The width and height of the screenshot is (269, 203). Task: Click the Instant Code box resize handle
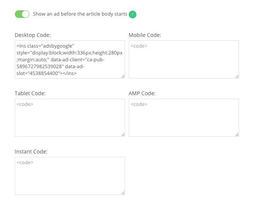(x=123, y=193)
